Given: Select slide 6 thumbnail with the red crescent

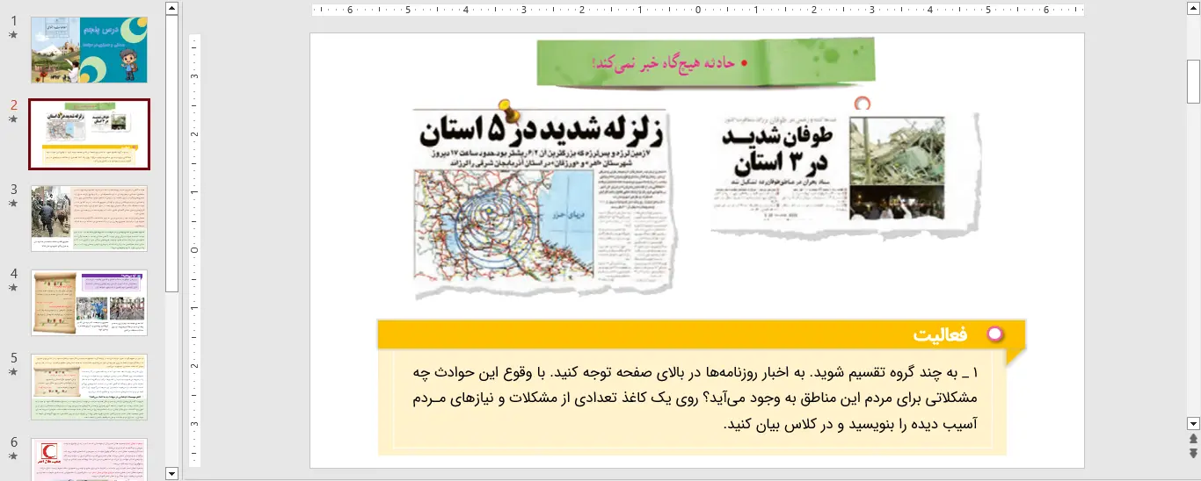Looking at the screenshot, I should click(x=89, y=459).
